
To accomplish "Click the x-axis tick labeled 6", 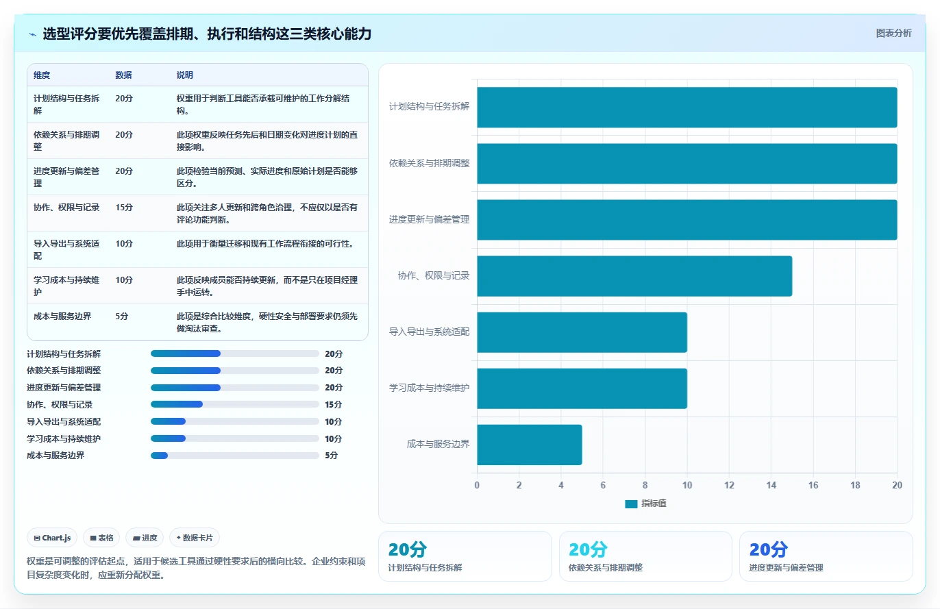I will [603, 485].
